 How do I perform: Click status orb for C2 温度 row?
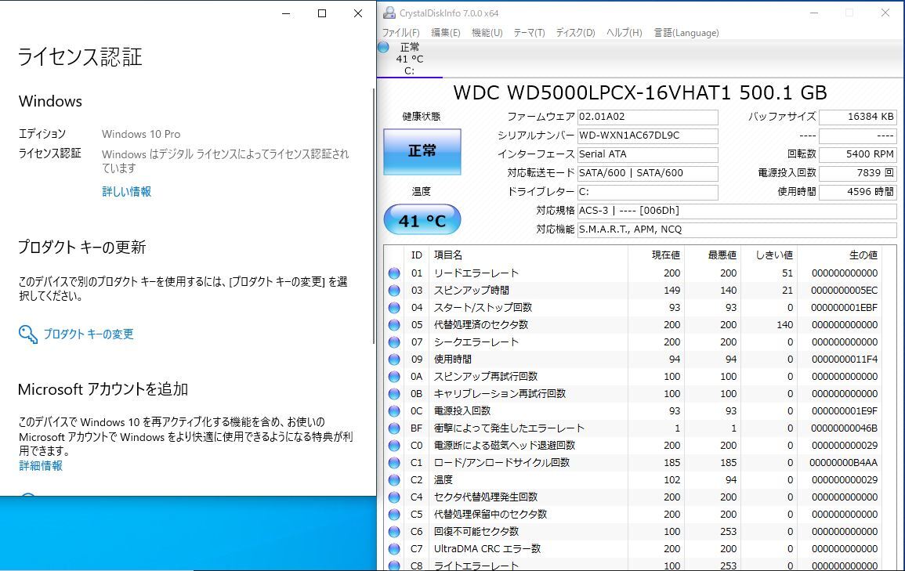tap(393, 480)
